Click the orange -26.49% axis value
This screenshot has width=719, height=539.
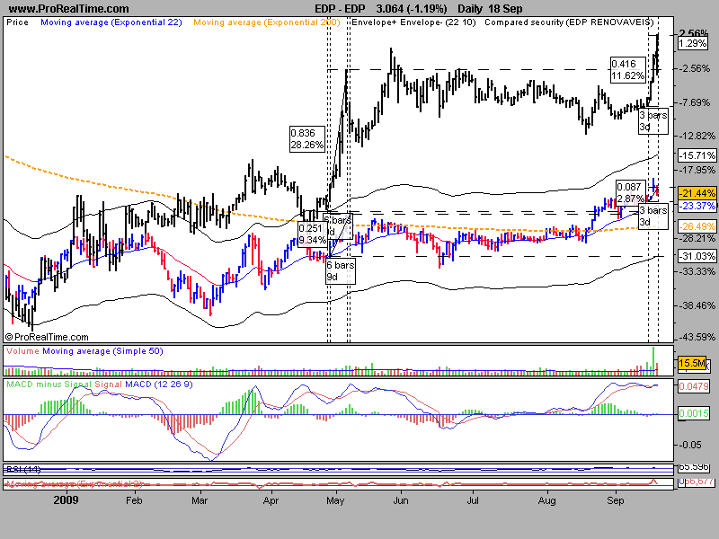click(x=697, y=226)
